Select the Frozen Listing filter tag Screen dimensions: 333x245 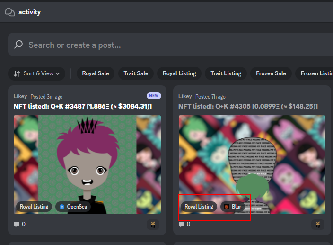click(x=314, y=73)
